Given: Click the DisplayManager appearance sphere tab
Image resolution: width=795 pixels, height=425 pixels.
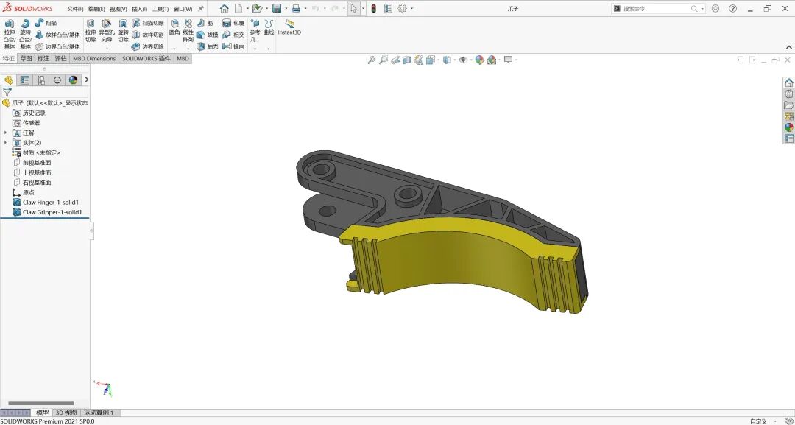Looking at the screenshot, I should tap(73, 80).
